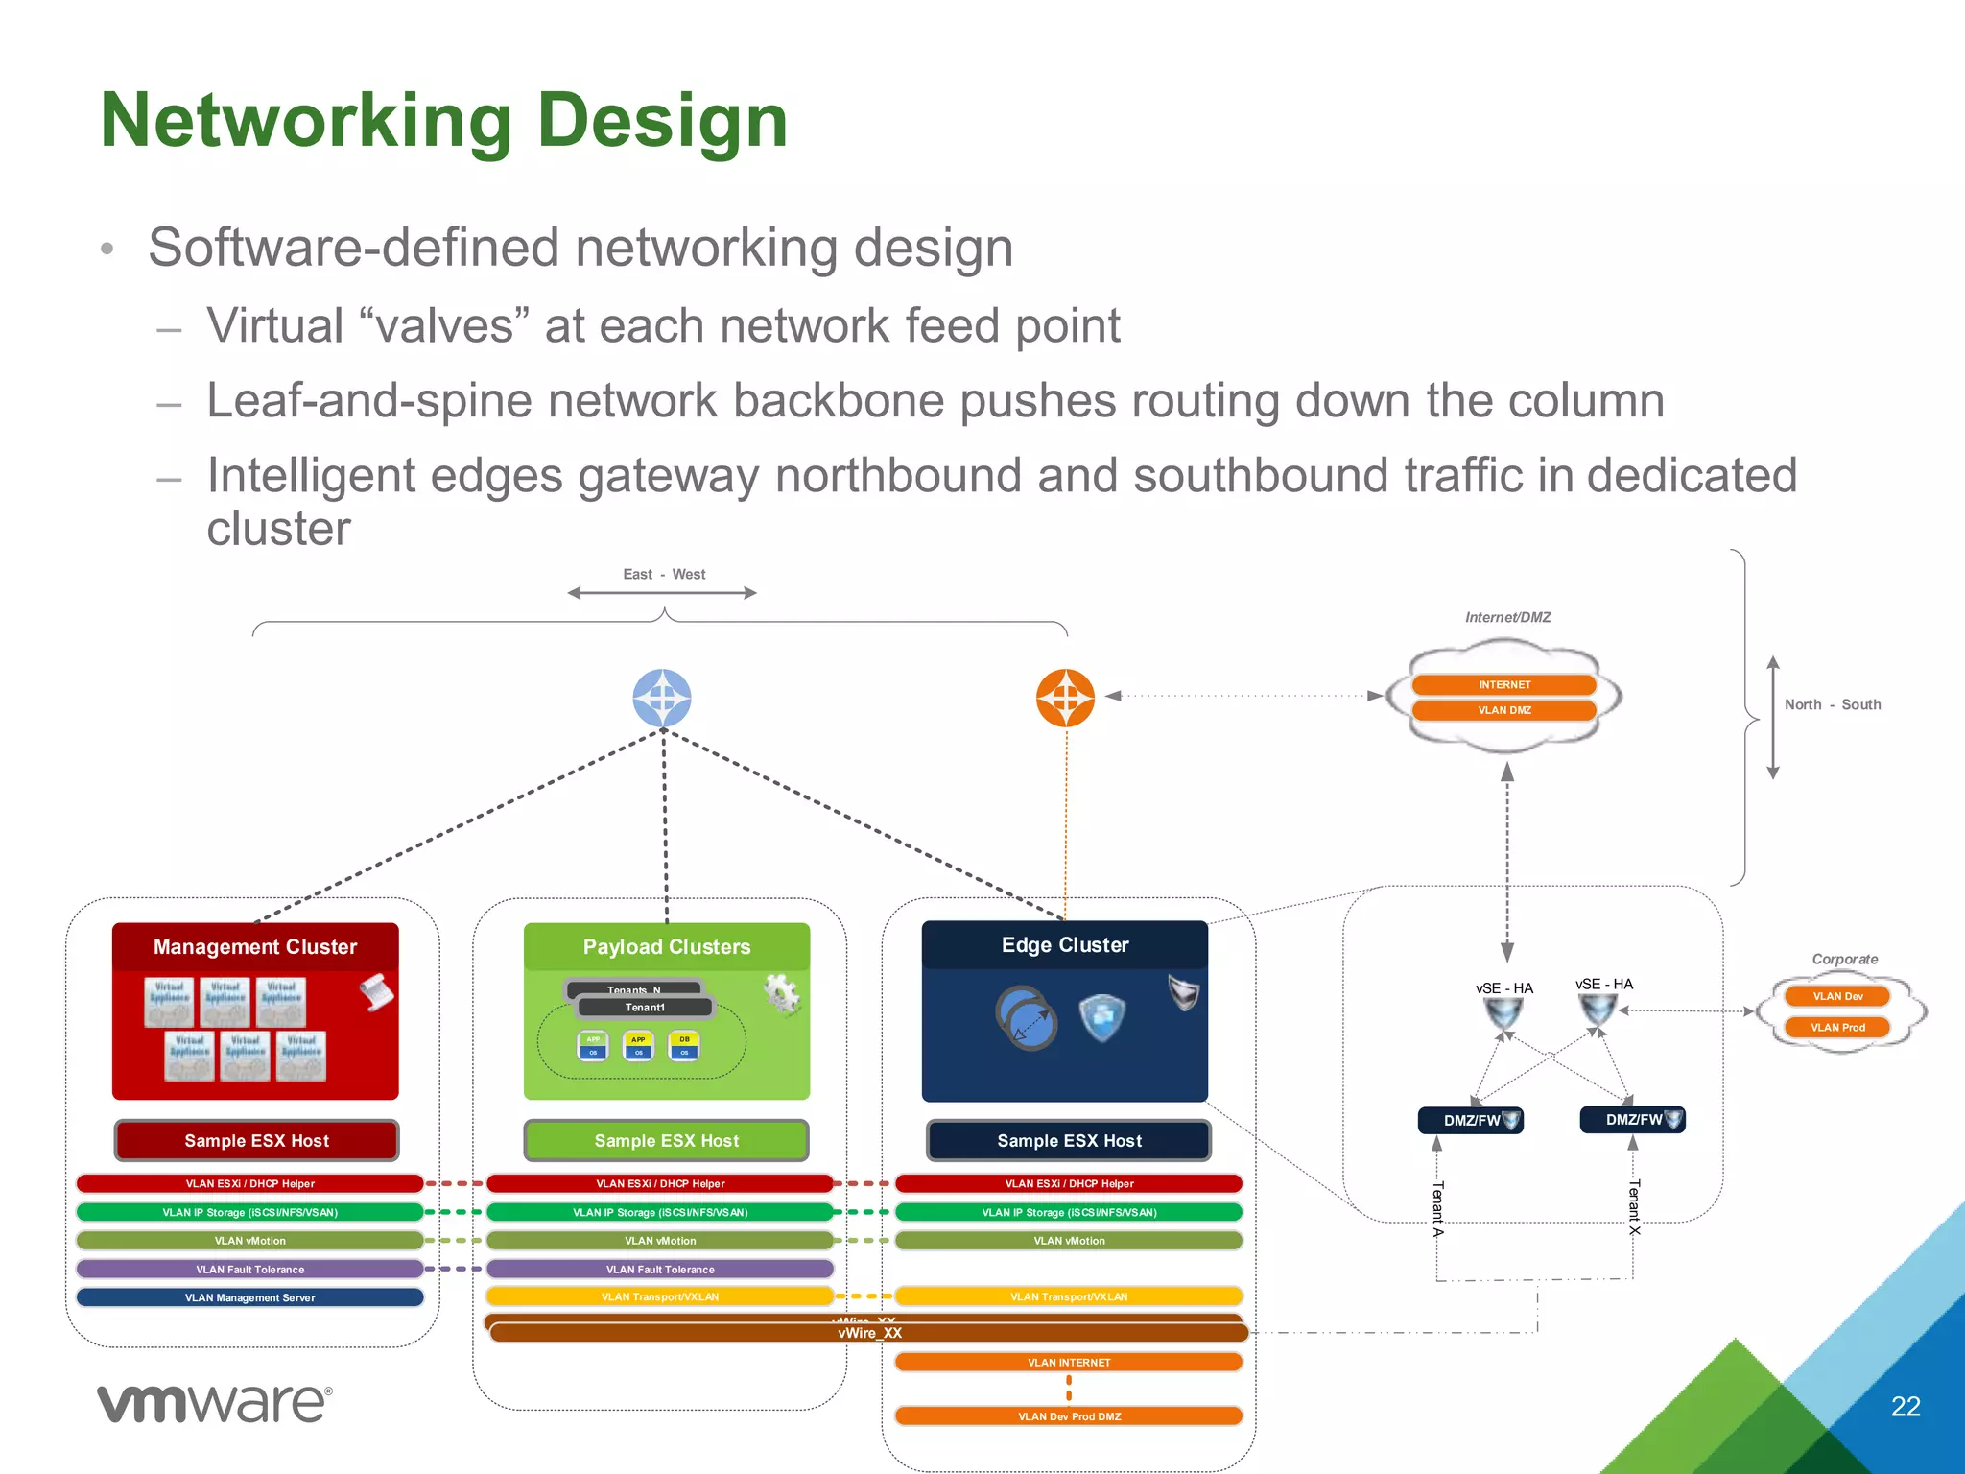The height and width of the screenshot is (1474, 1965).
Task: Select the green Sample ESX Host box
Action: click(x=666, y=1140)
